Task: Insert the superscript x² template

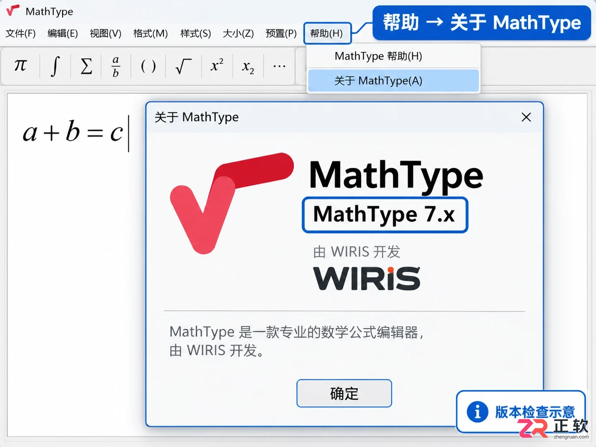Action: (x=217, y=66)
